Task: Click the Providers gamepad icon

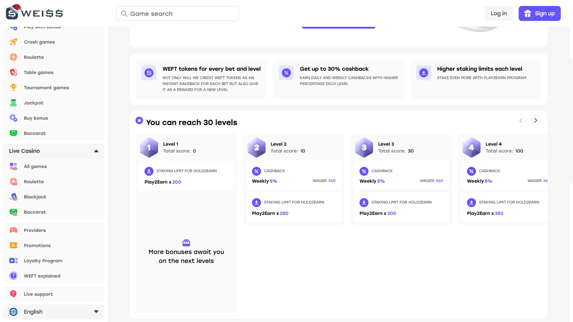Action: pyautogui.click(x=13, y=230)
